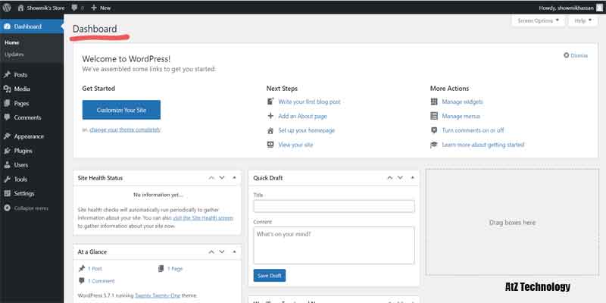Click the Quick Draft Title field
Screen dimensions: 606x303
[334, 206]
